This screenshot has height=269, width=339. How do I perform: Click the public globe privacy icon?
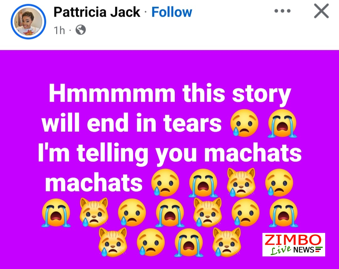(x=81, y=30)
